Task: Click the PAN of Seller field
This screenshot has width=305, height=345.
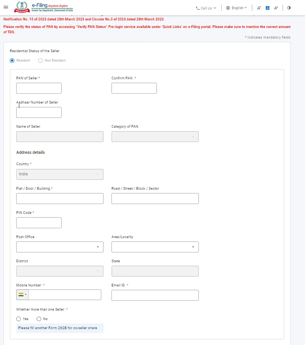Action: point(39,88)
